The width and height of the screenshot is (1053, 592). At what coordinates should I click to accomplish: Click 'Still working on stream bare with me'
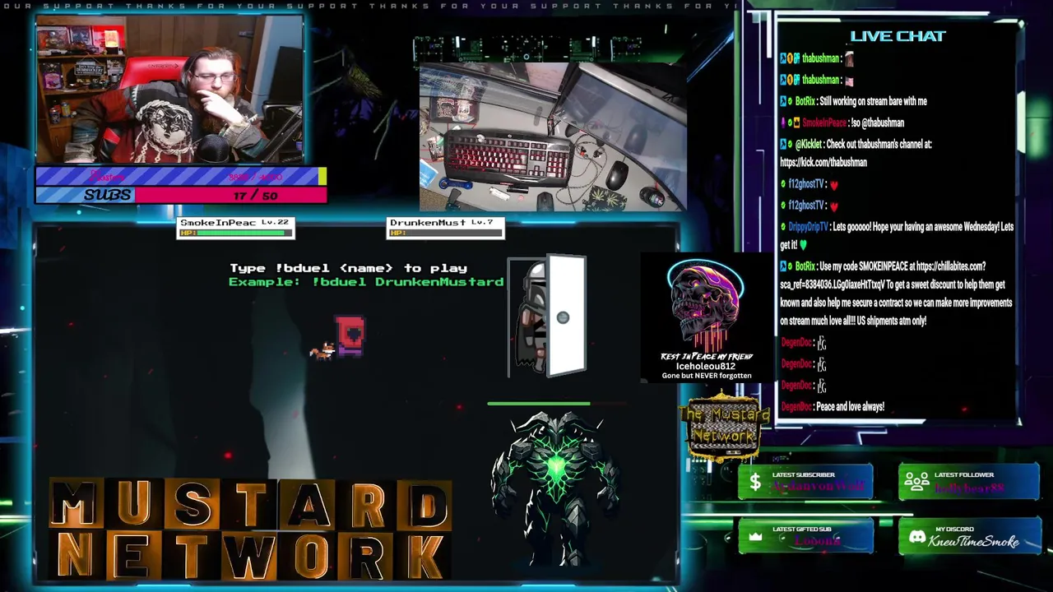coord(873,101)
